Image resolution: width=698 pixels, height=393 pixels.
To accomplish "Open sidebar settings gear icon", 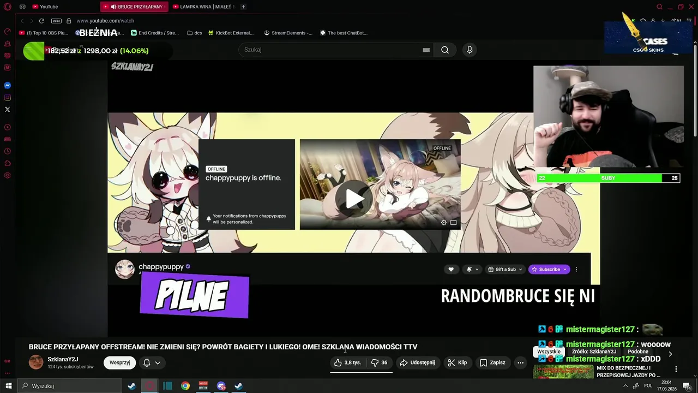I will point(8,175).
